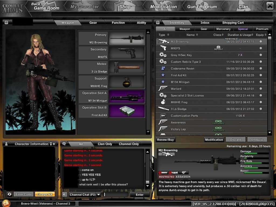Switch to the Gear loadout tab
Viewport: 276px width, 207px height.
pos(93,23)
